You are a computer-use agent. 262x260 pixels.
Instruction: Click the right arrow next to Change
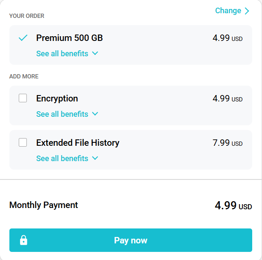(247, 11)
